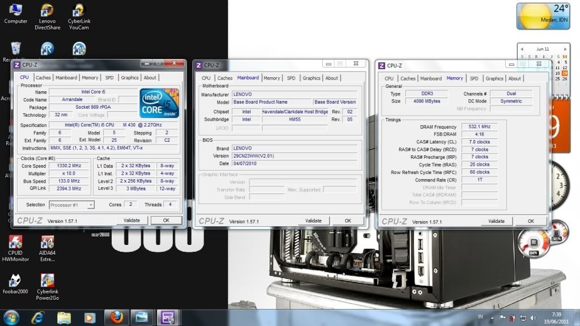This screenshot has width=580, height=326.
Task: Open Lenovo DirectShare desktop shortcut
Action: pos(48,16)
